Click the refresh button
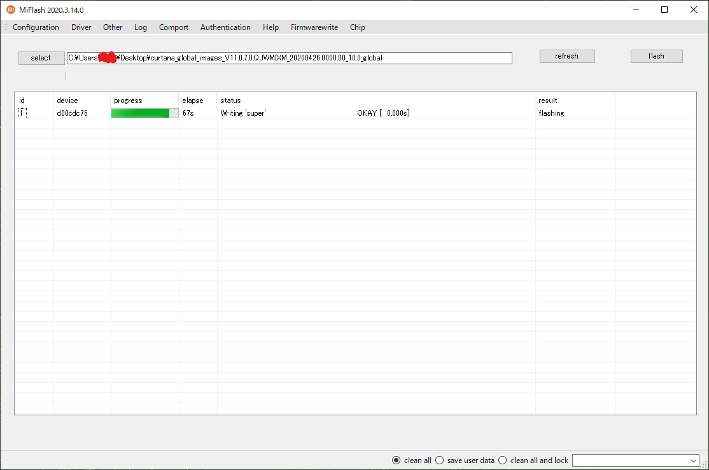709x470 pixels. click(567, 56)
